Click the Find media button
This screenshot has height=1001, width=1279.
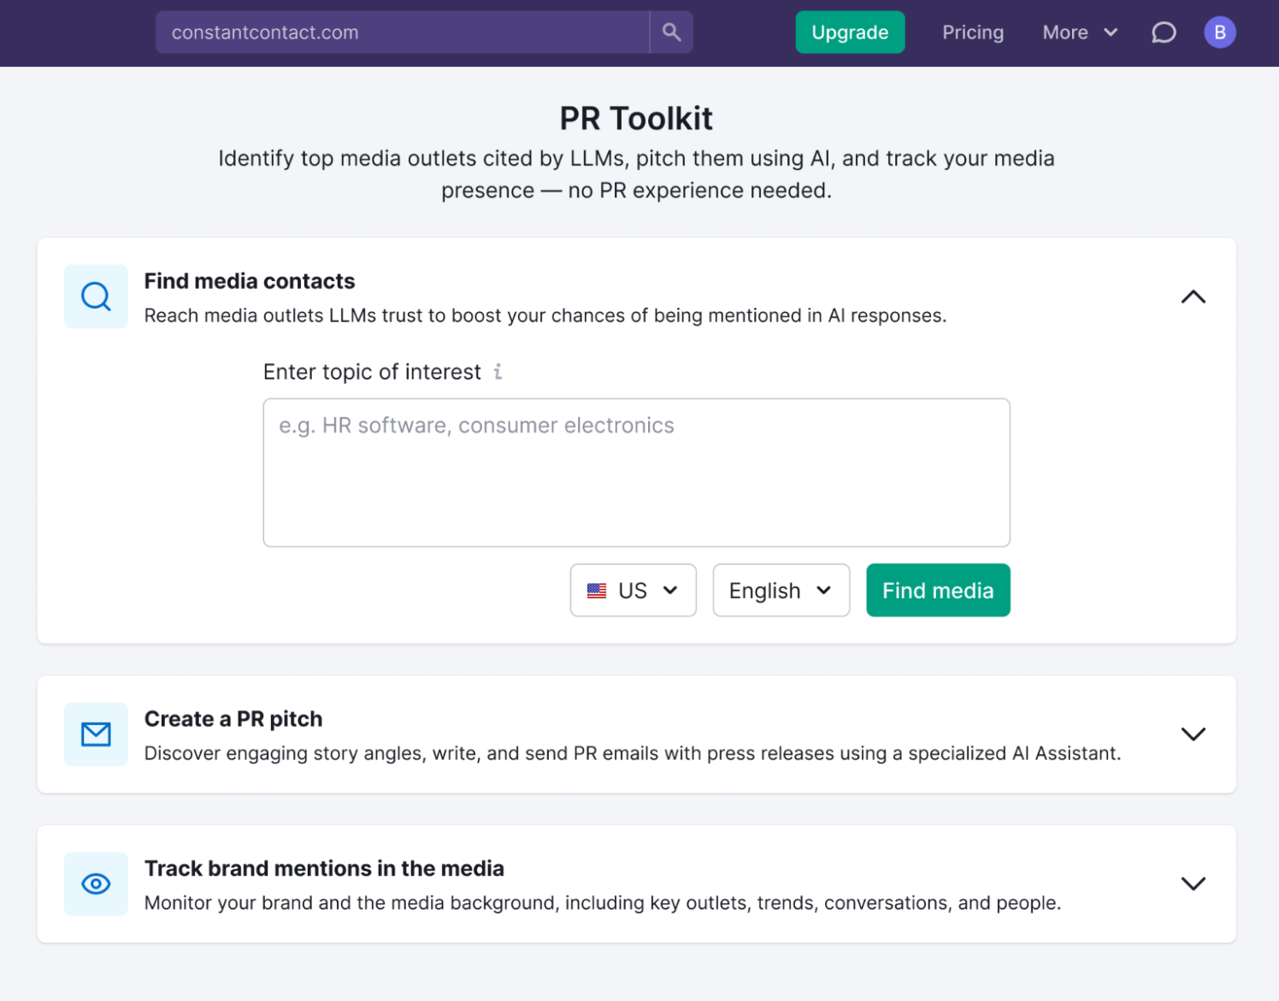pyautogui.click(x=938, y=590)
